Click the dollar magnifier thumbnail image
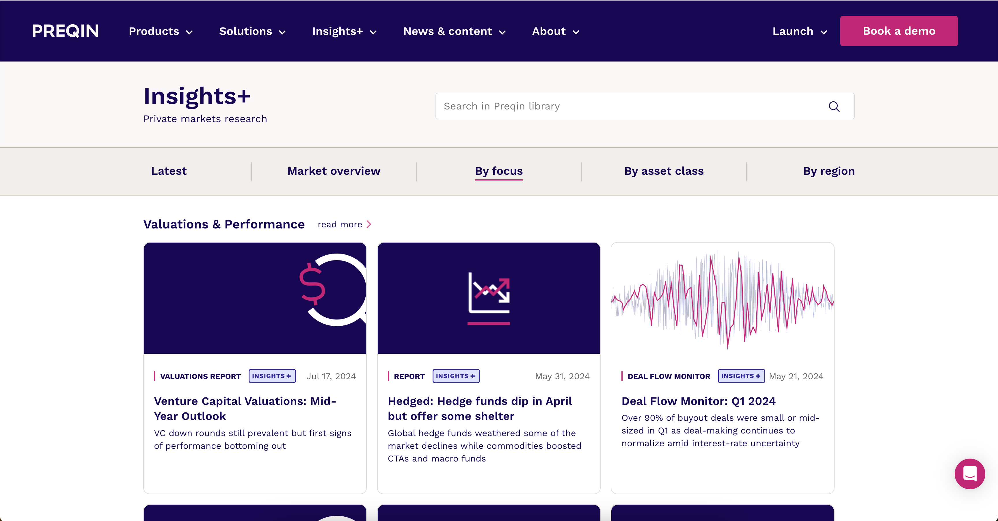Viewport: 998px width, 521px height. tap(255, 298)
